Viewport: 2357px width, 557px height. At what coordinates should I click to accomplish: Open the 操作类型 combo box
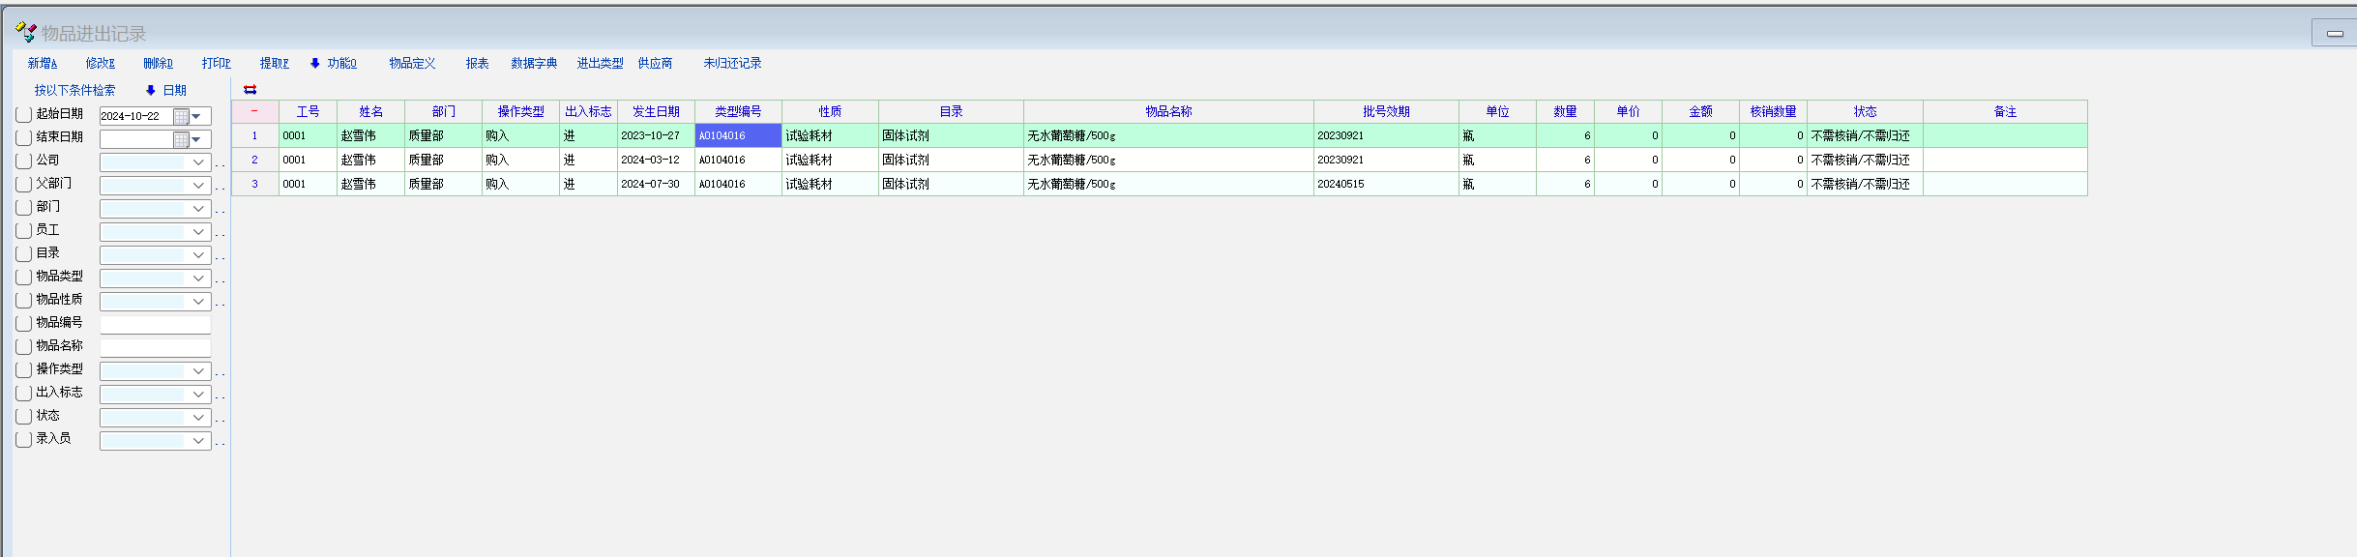click(198, 371)
